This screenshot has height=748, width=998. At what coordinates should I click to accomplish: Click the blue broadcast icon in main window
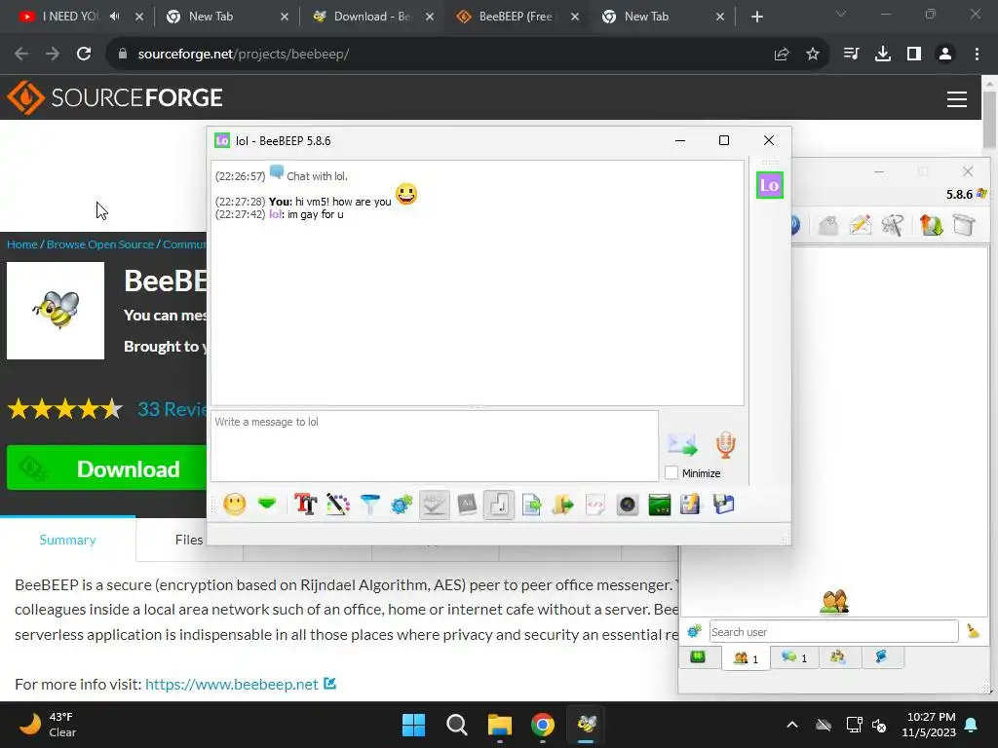(795, 225)
